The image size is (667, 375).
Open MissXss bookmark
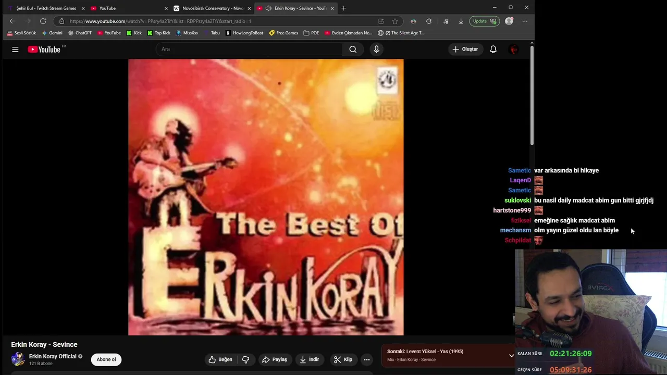187,33
